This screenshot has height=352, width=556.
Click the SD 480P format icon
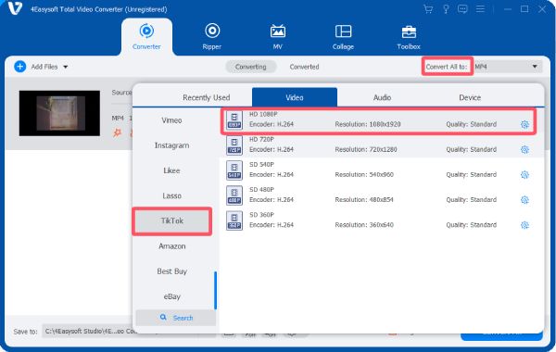click(234, 195)
